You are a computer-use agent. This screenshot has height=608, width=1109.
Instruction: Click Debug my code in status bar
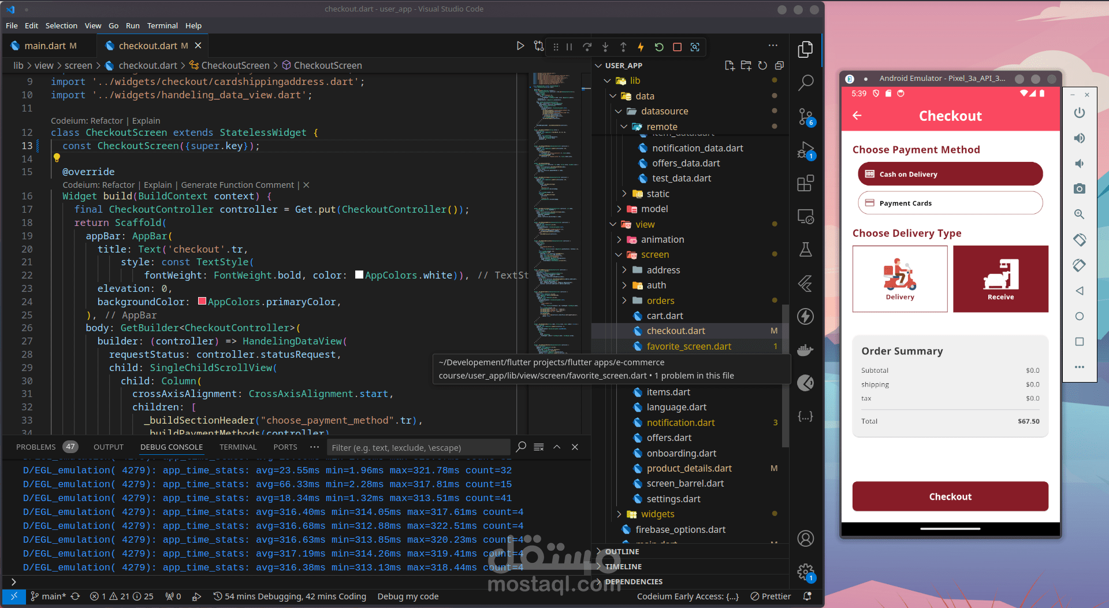(x=408, y=596)
